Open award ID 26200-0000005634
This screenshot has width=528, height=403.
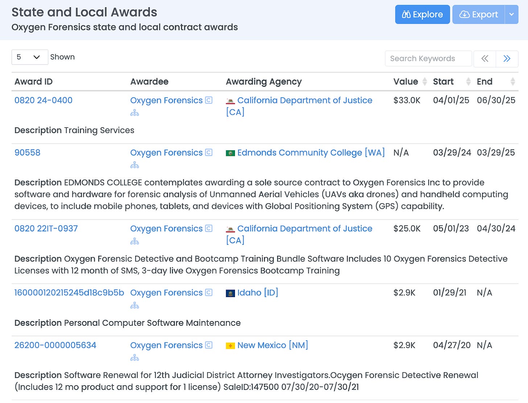[x=55, y=345]
